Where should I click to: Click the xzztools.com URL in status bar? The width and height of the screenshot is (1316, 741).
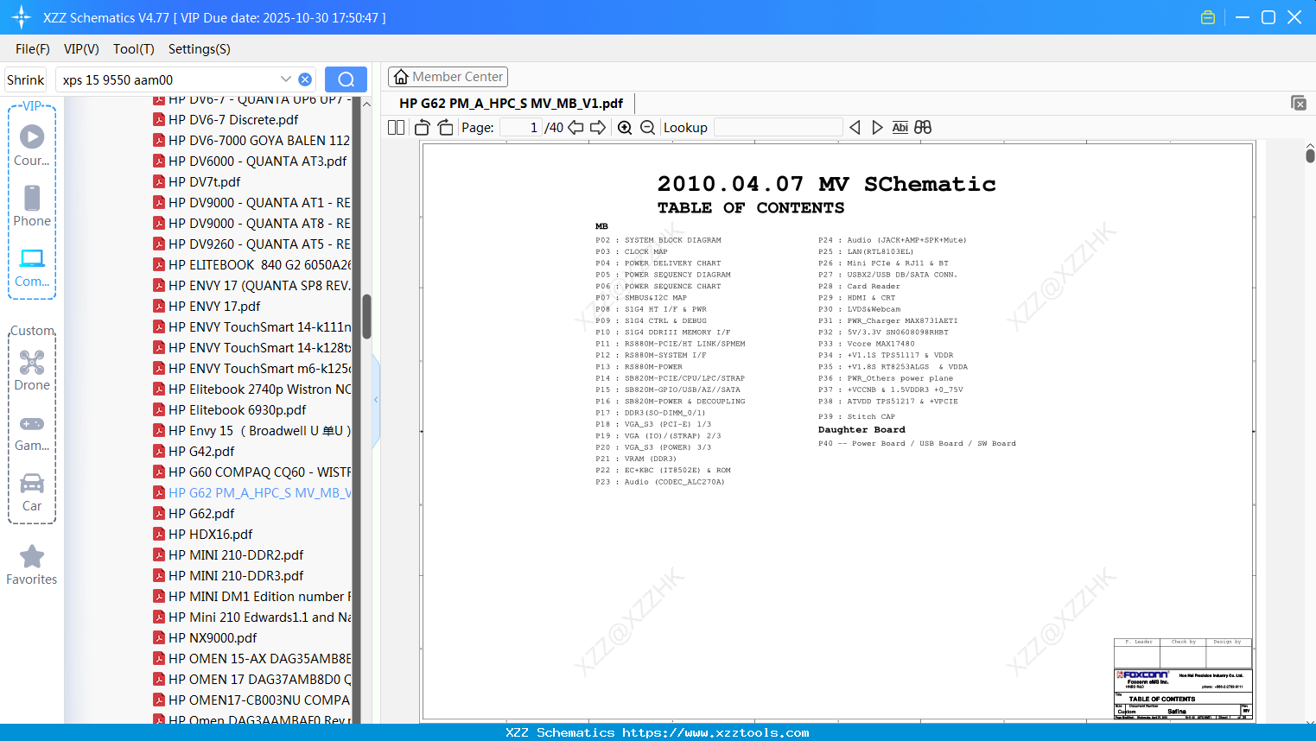715,732
